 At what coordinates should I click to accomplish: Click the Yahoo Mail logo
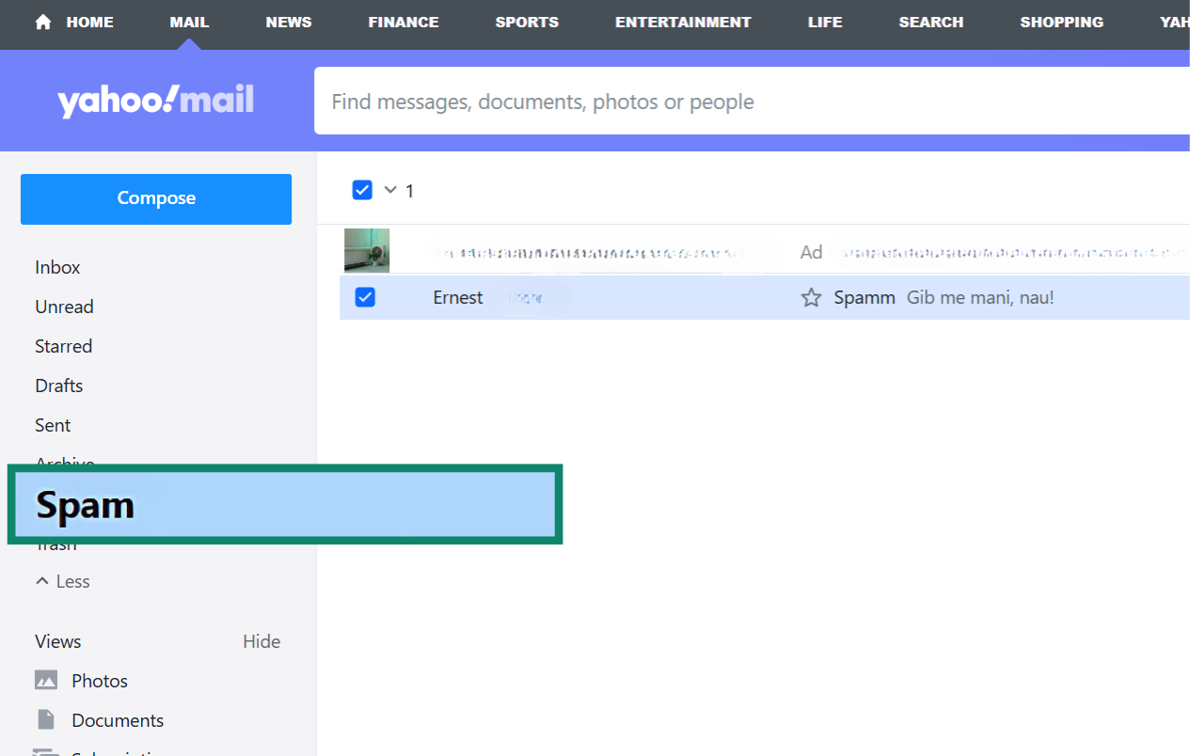155,101
